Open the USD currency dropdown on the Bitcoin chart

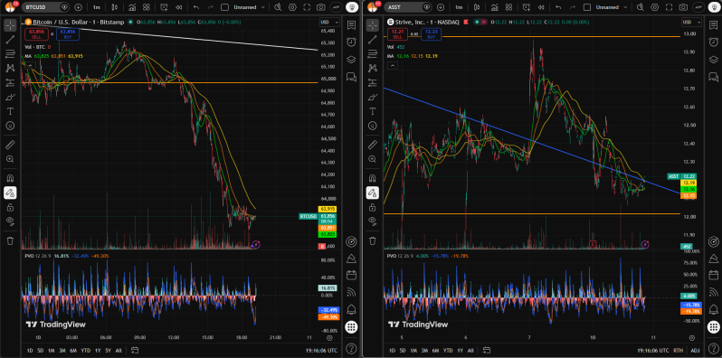point(330,22)
